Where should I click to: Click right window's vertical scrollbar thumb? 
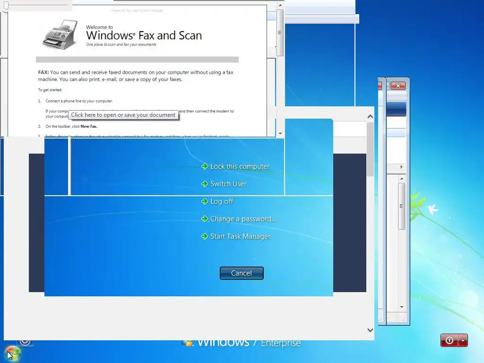402,206
